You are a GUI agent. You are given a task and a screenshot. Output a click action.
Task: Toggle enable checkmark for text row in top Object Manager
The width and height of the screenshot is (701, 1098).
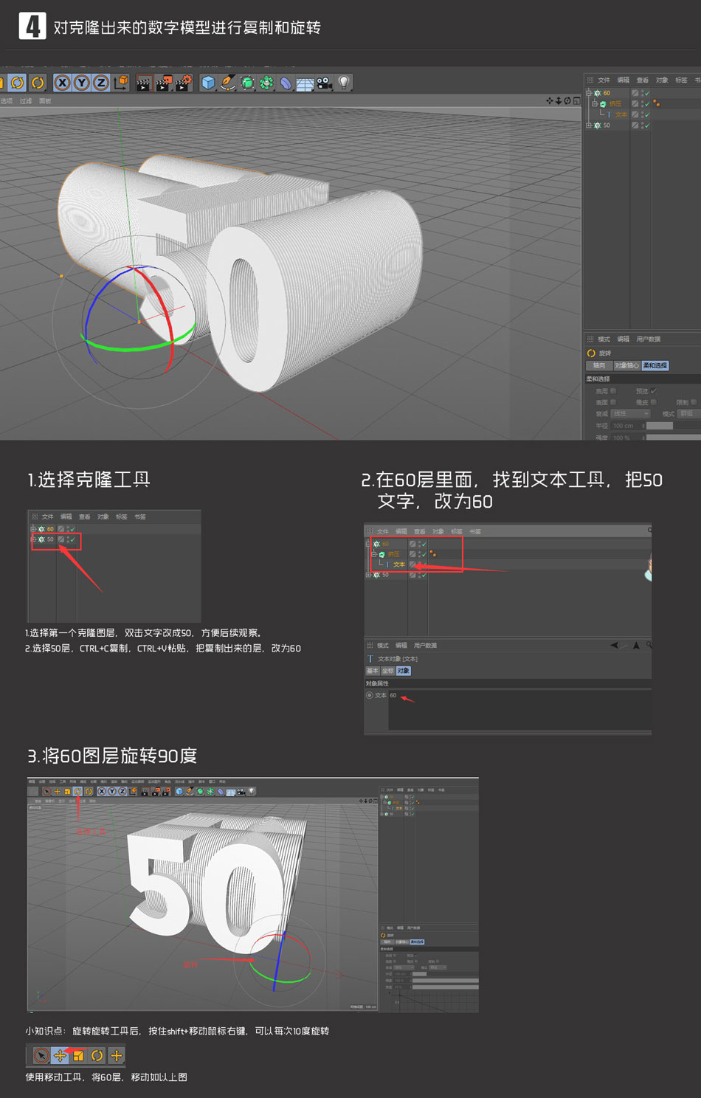(647, 114)
